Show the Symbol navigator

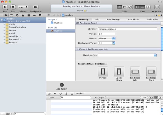pyautogui.click(x=12, y=15)
